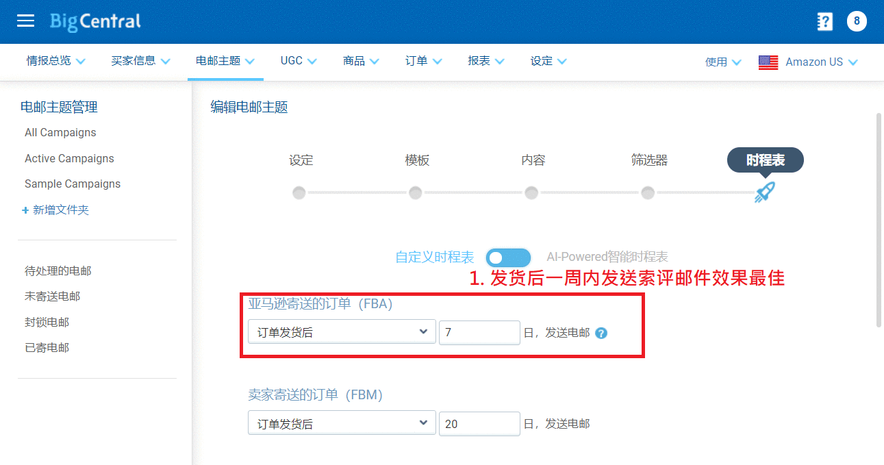Open the 报表 menu
884x465 pixels.
pyautogui.click(x=485, y=61)
